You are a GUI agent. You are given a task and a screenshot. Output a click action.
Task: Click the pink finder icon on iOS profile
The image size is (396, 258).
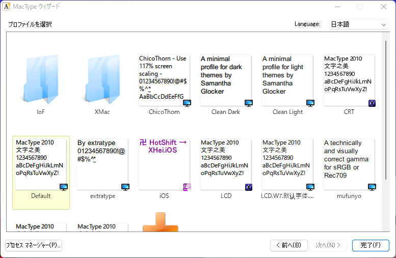click(x=187, y=187)
